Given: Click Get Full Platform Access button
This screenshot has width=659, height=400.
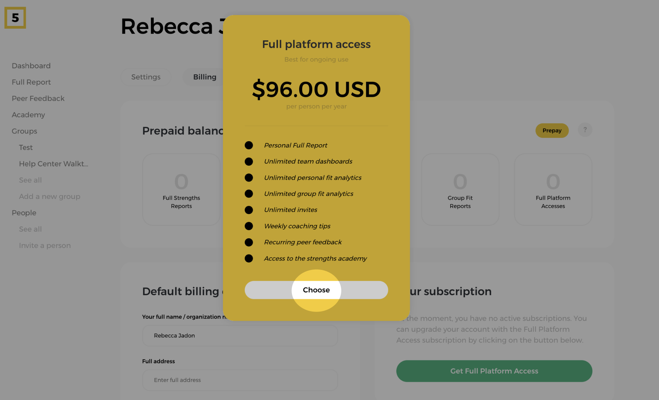Looking at the screenshot, I should click(x=494, y=371).
